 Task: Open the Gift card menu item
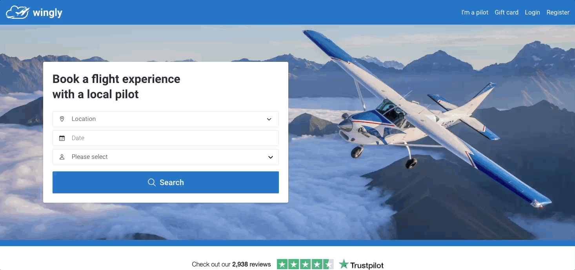506,13
